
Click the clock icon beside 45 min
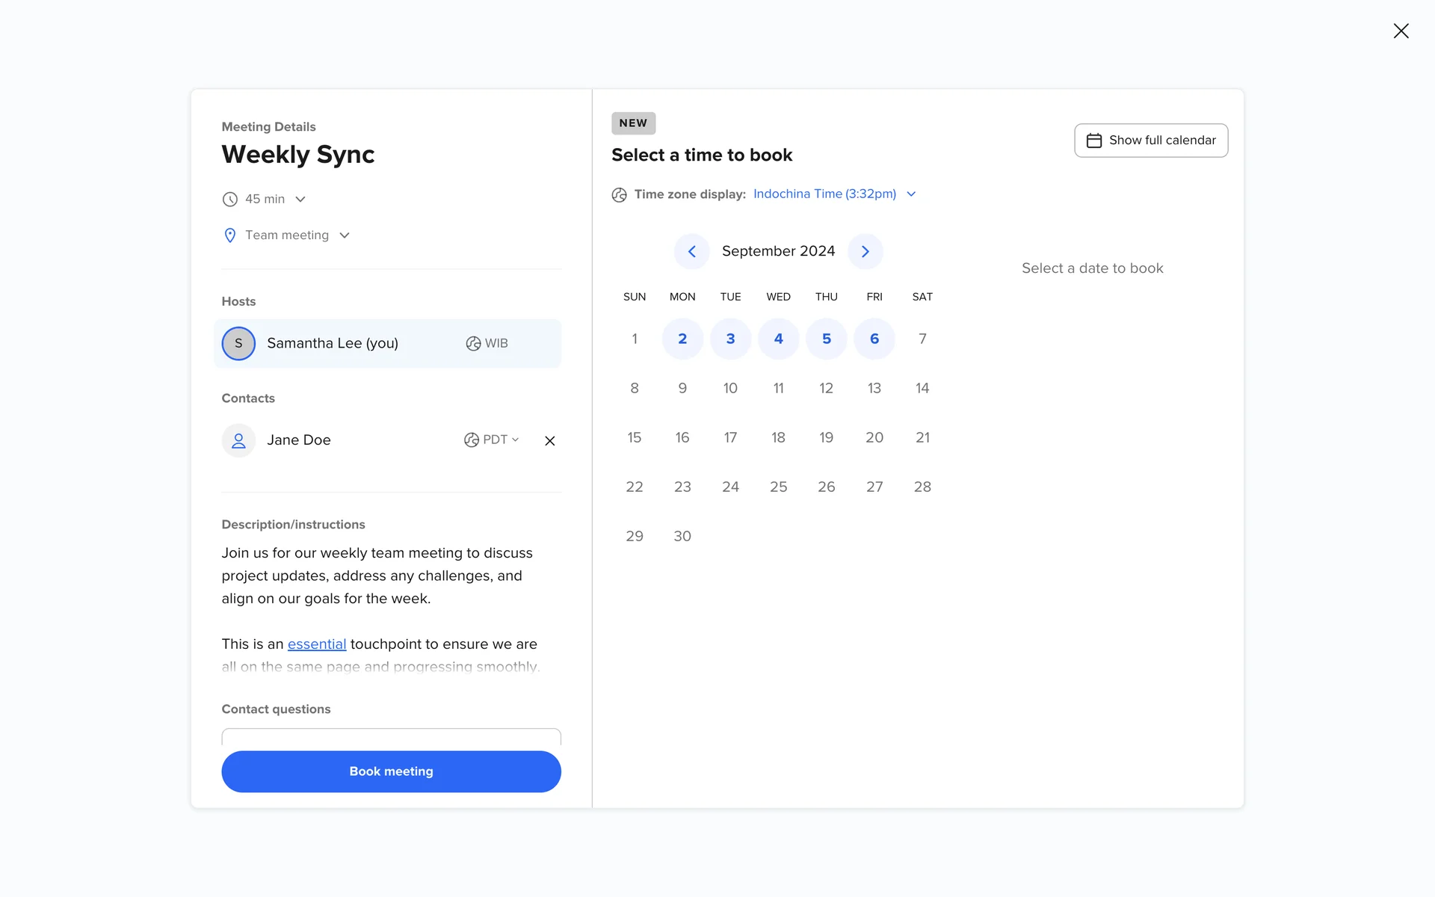[x=229, y=200]
